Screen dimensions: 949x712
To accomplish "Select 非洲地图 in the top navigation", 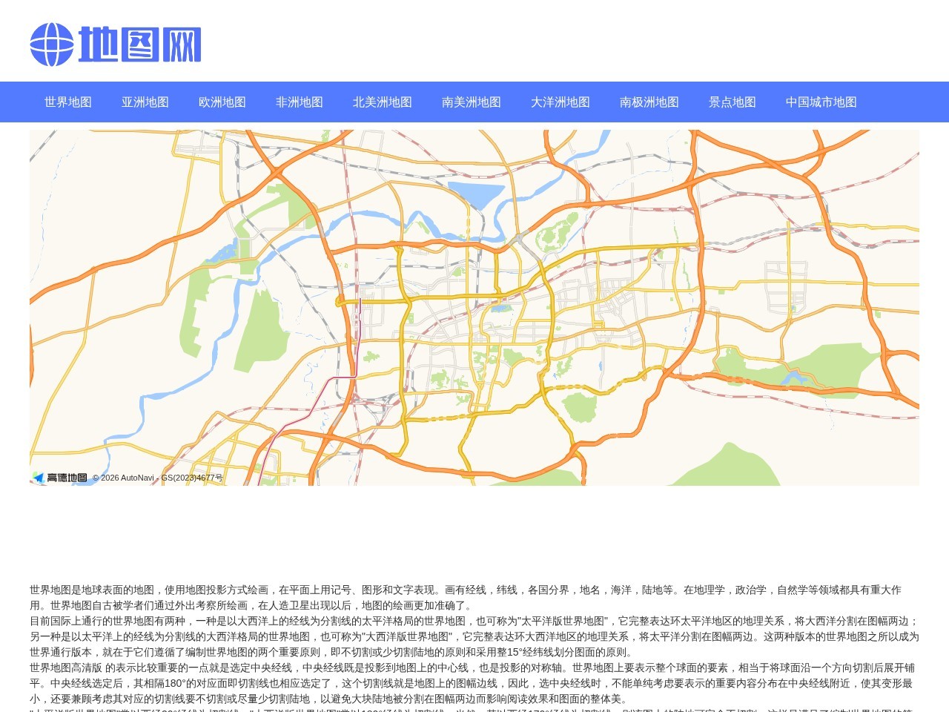I will click(x=299, y=102).
